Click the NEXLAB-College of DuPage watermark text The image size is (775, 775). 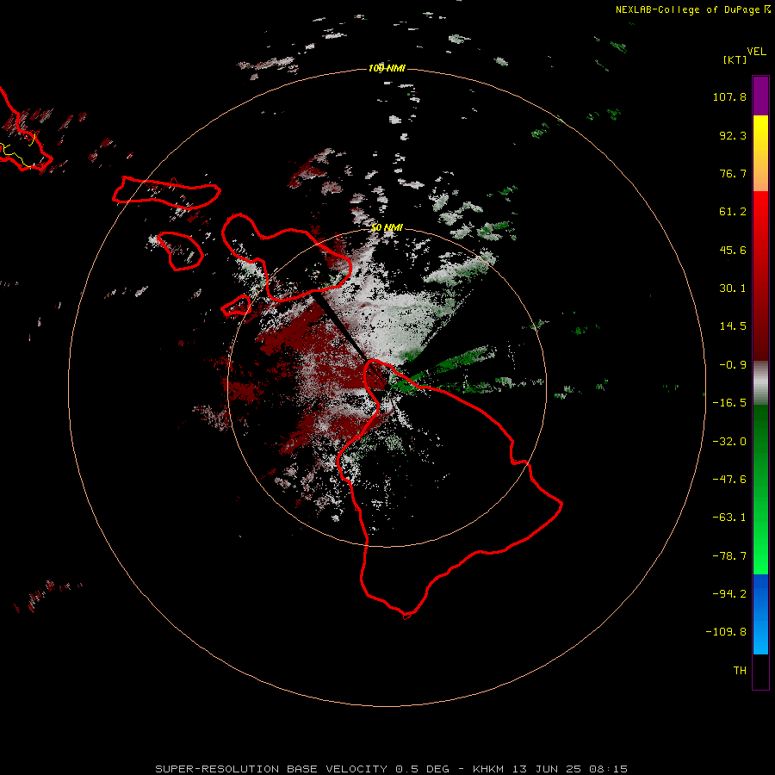click(692, 9)
